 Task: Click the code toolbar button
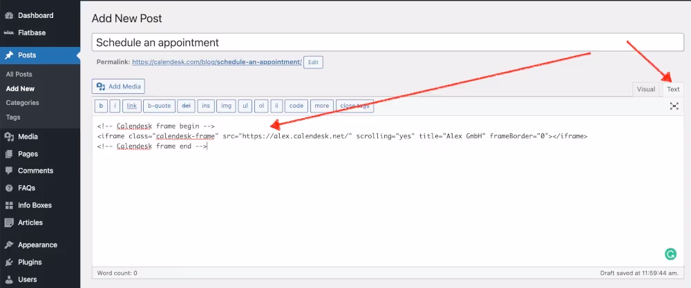point(296,106)
